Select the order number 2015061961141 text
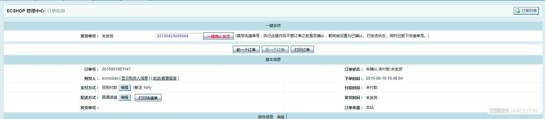545x119 pixels. click(x=116, y=69)
